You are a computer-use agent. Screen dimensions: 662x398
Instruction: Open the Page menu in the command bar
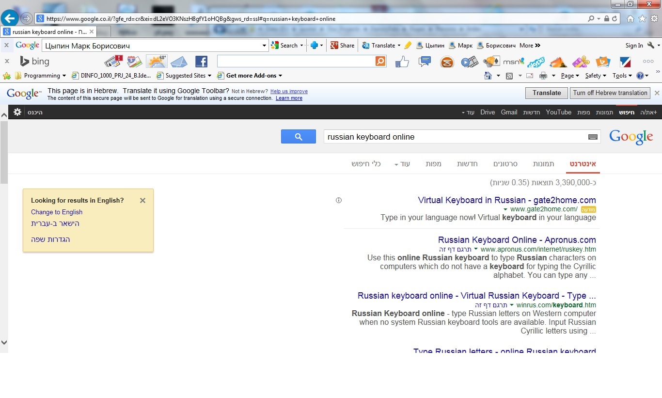click(570, 76)
